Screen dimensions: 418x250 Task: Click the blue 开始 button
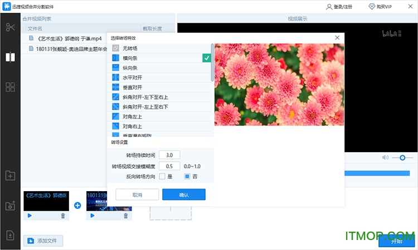click(x=396, y=241)
